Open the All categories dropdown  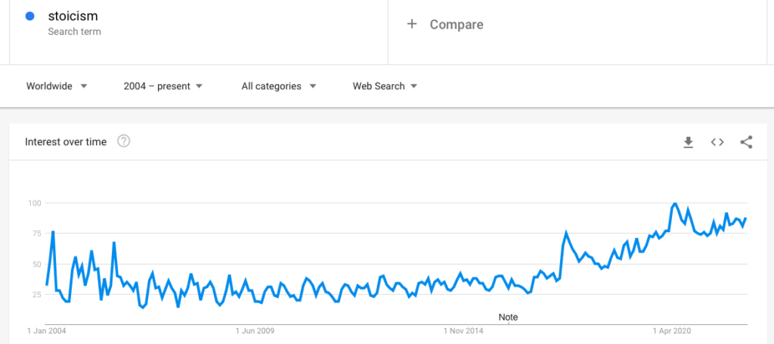[279, 86]
